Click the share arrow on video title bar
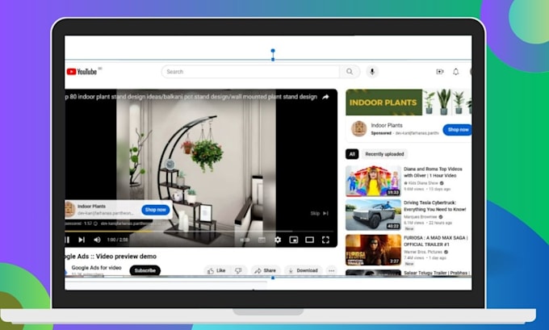 325,97
